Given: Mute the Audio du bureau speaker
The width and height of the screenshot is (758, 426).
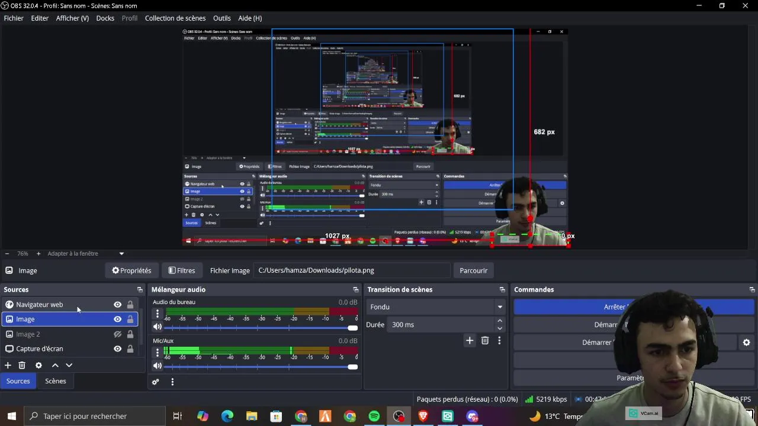Looking at the screenshot, I should (158, 327).
